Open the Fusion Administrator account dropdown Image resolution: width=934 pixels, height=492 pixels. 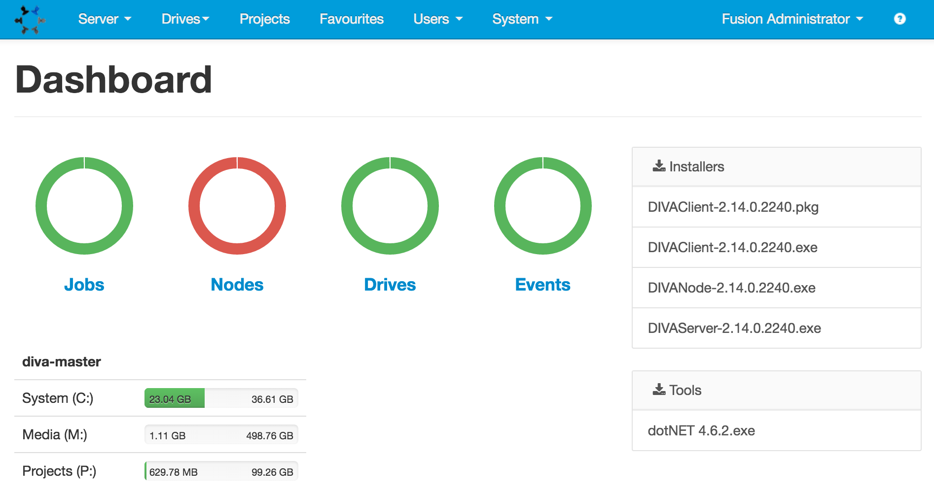click(x=792, y=19)
